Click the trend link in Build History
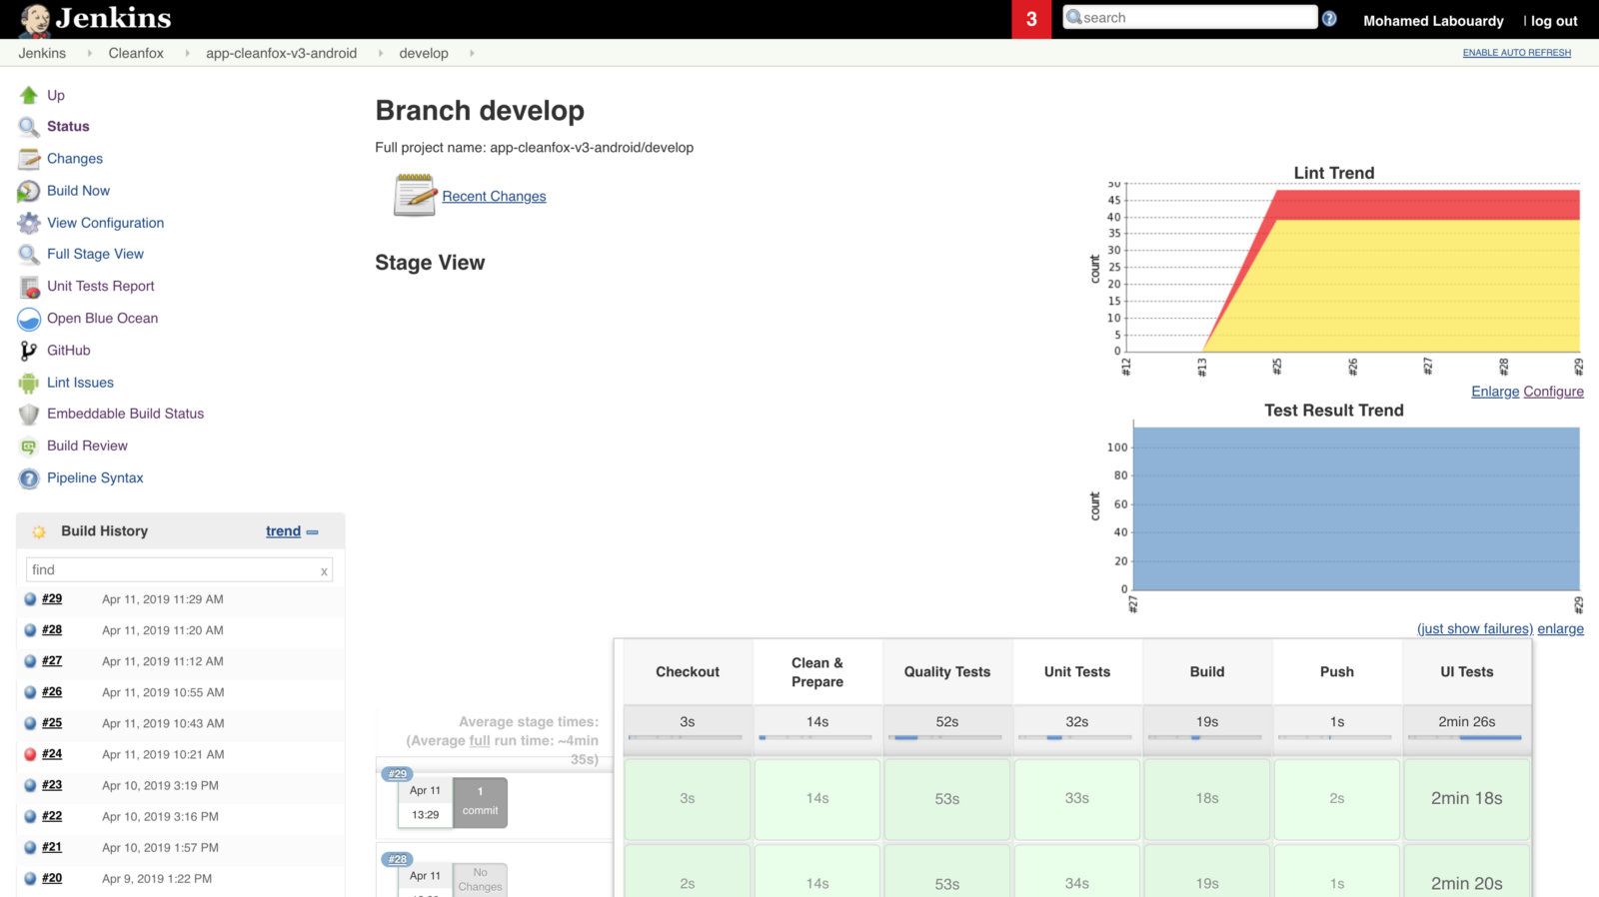Image resolution: width=1599 pixels, height=897 pixels. tap(283, 531)
